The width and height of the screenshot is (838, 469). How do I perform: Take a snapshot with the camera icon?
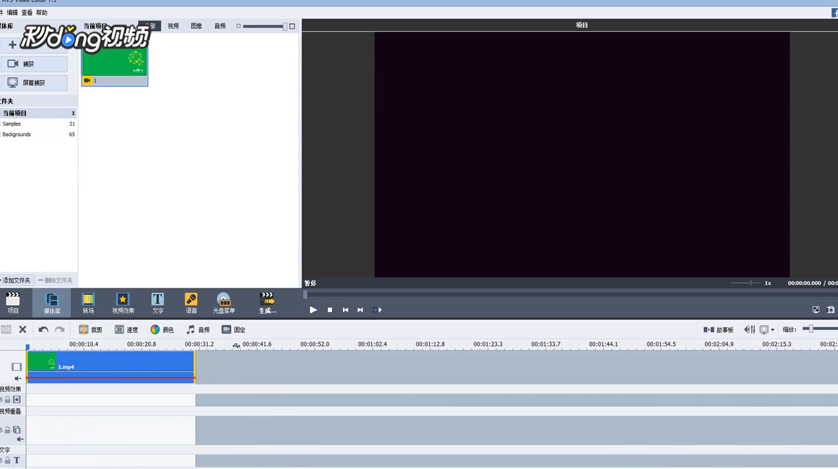(830, 310)
